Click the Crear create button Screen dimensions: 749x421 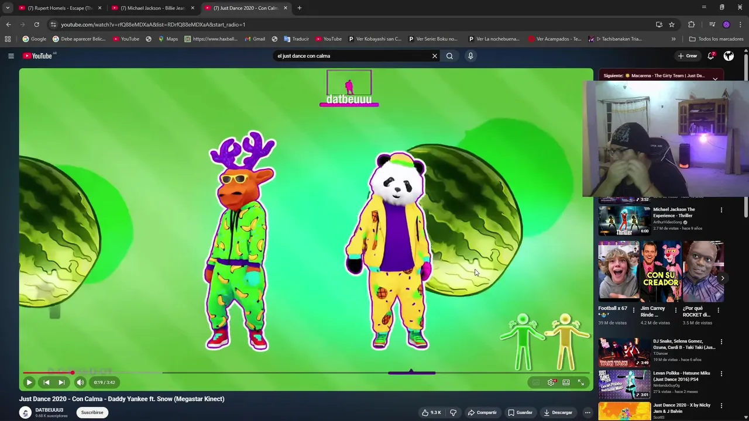click(x=688, y=56)
